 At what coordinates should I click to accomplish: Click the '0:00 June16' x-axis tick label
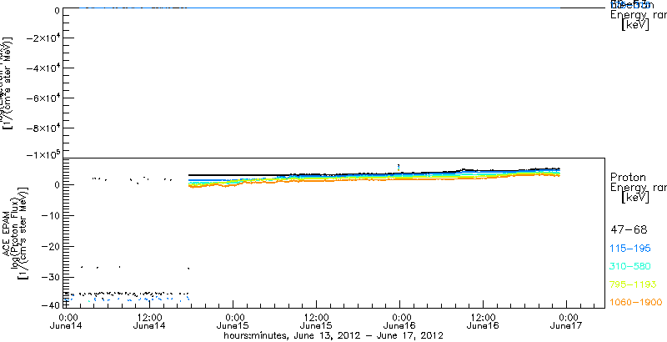click(x=400, y=322)
